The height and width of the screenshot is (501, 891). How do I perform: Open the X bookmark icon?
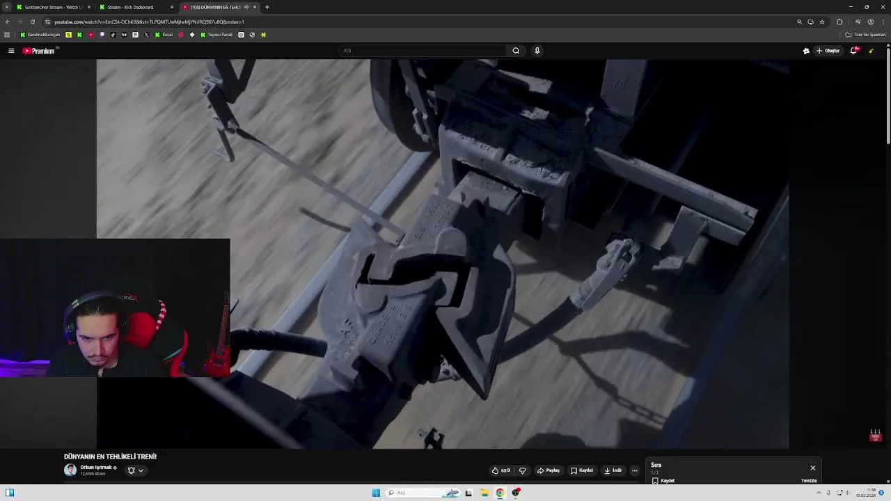[x=146, y=35]
